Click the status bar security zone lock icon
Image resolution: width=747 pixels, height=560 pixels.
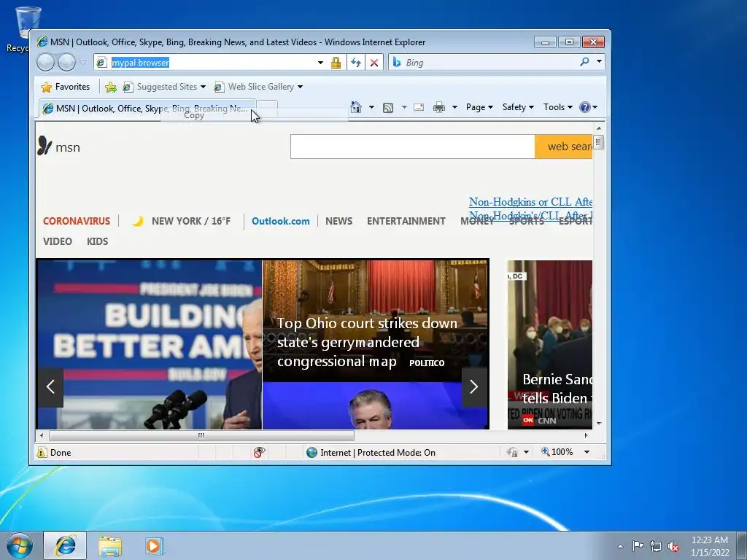pos(513,452)
